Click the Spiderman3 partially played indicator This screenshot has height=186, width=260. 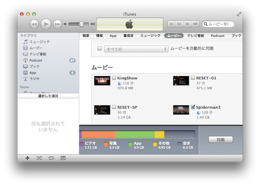click(198, 113)
